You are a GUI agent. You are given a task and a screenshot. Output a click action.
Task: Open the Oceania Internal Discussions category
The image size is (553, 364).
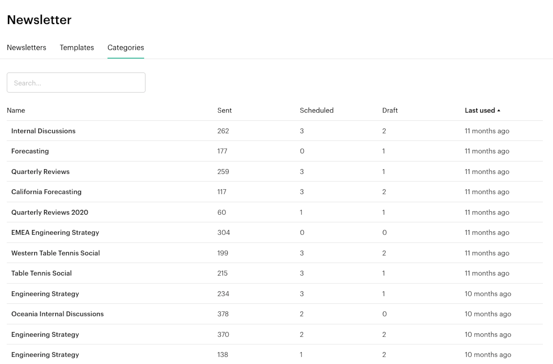[x=57, y=314]
